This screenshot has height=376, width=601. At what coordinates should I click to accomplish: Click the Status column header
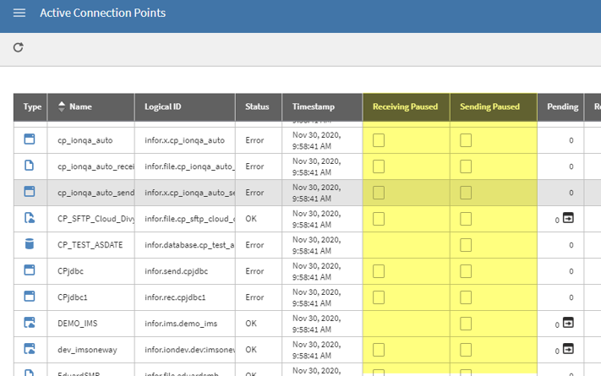click(257, 107)
